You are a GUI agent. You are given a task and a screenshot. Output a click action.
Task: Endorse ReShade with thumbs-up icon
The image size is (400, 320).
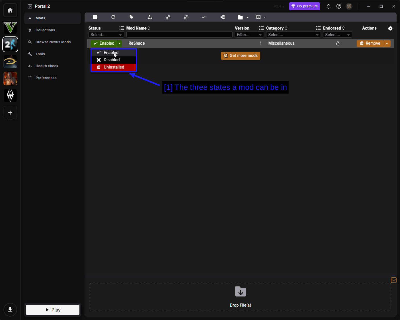(338, 44)
